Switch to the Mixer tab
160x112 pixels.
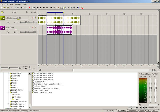pyautogui.click(x=142, y=110)
